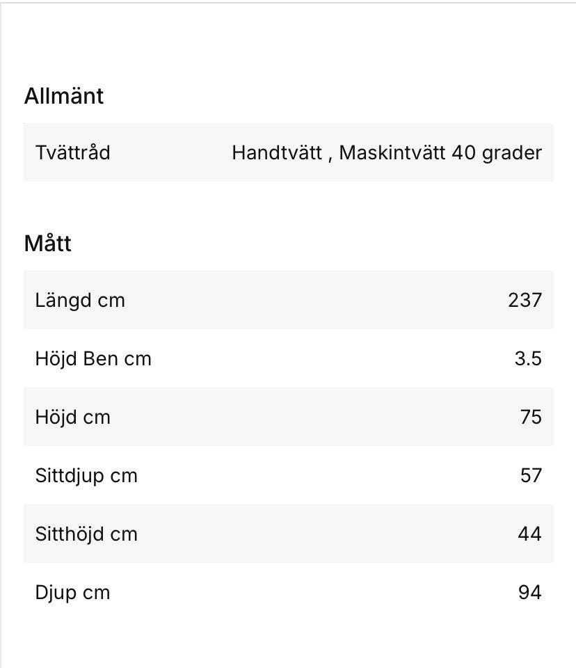Select the height value 75
The width and height of the screenshot is (576, 668).
point(531,417)
